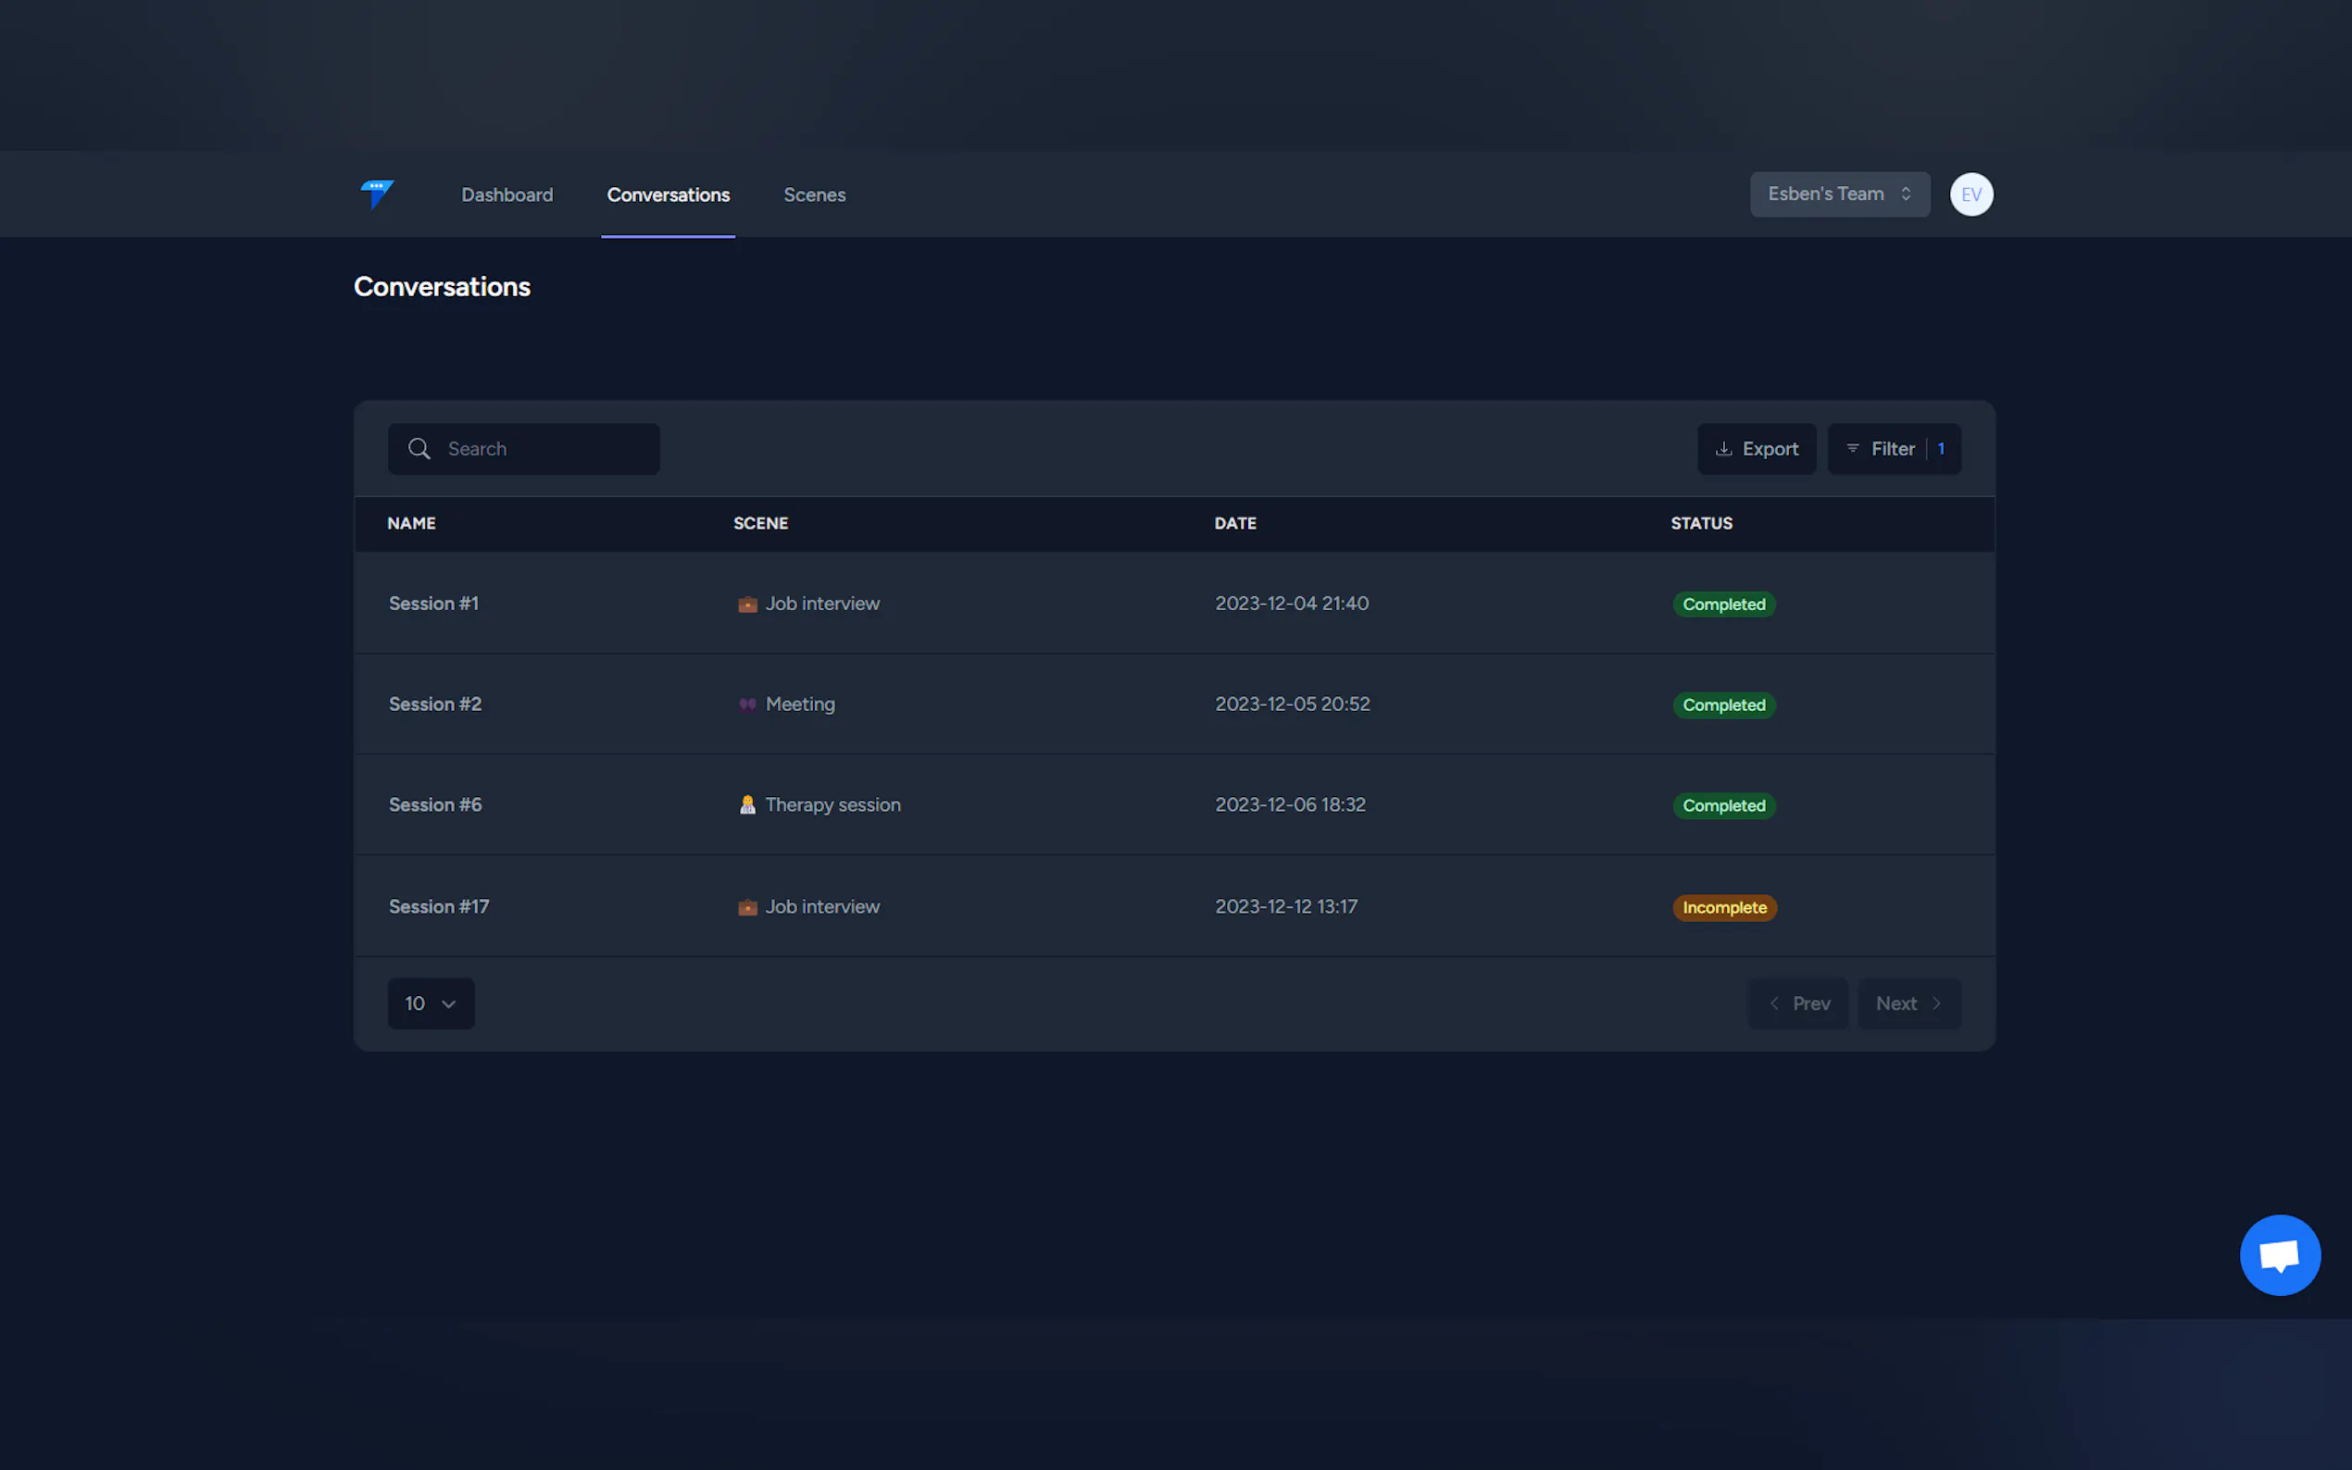Click the search magnifier icon

[x=419, y=448]
